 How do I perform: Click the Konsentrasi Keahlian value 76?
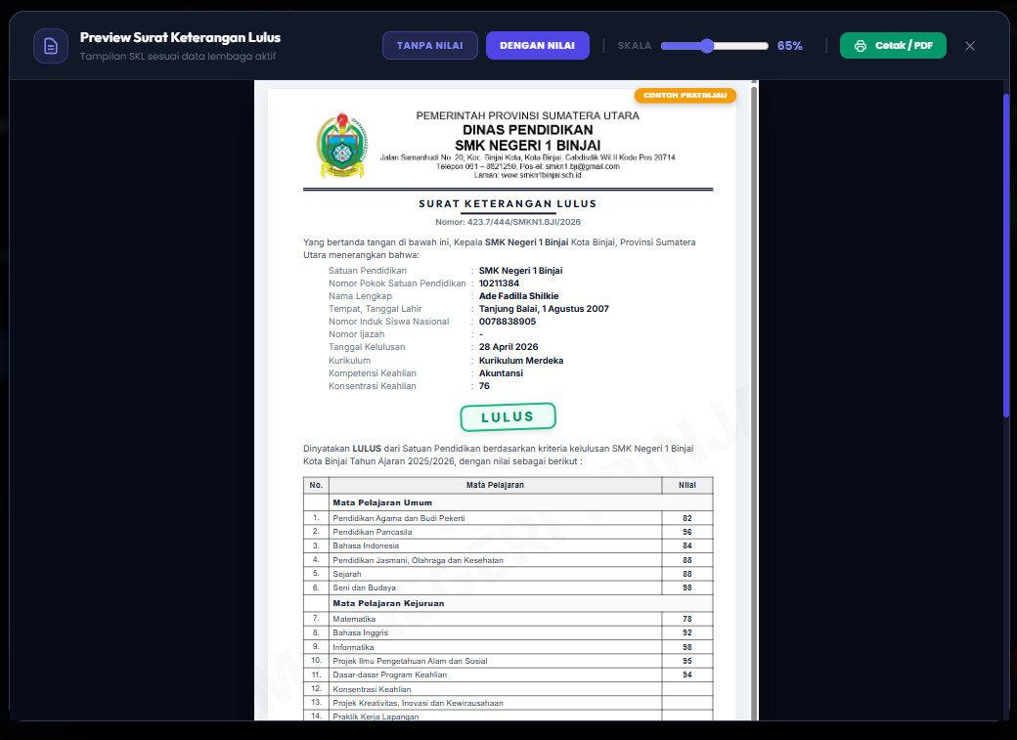click(x=484, y=386)
